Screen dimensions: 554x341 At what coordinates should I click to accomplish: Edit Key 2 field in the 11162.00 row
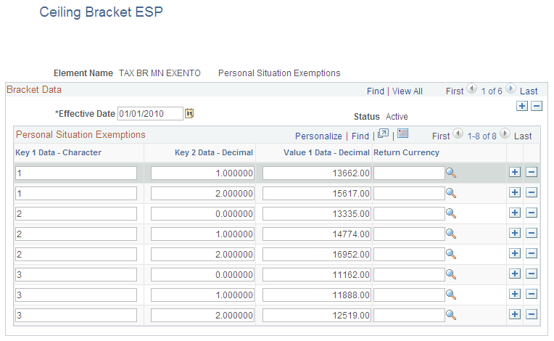(202, 274)
